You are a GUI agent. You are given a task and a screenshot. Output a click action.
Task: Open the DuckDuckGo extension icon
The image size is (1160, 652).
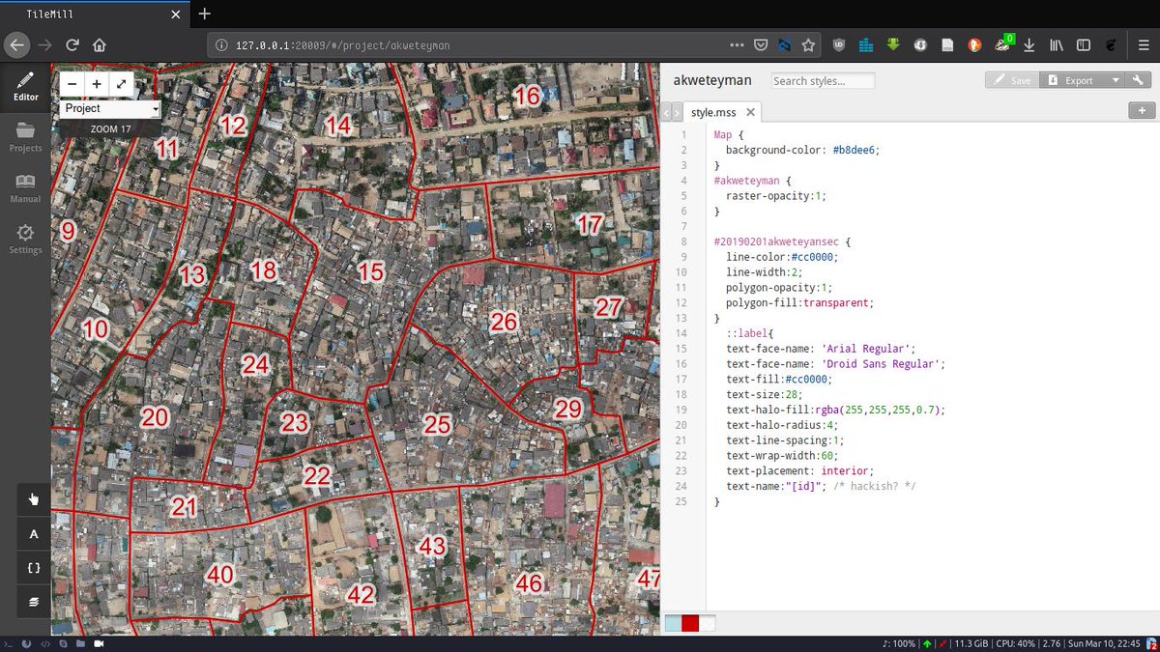point(974,44)
